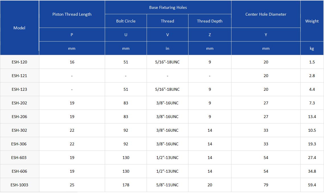Click the Model column header
This screenshot has height=194, width=324.
(19, 28)
